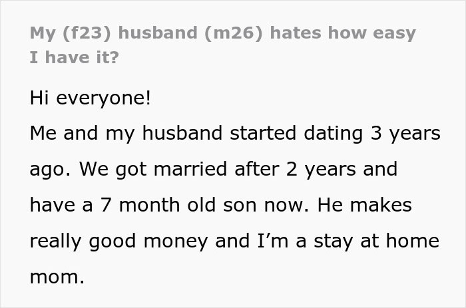Click the word 'years' ending the dating line
Image resolution: width=466 pixels, height=308 pixels.
tap(415, 134)
